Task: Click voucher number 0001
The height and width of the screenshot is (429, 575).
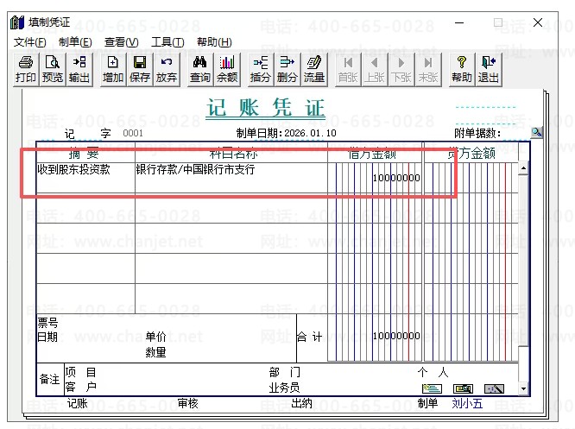Action: click(133, 133)
